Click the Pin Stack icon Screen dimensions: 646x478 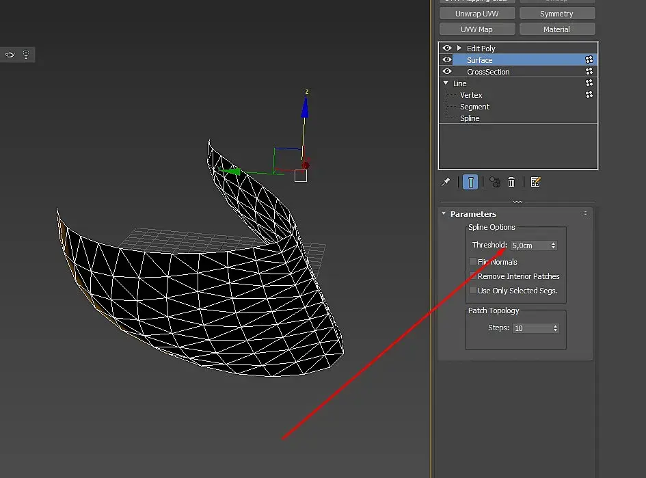click(x=446, y=182)
